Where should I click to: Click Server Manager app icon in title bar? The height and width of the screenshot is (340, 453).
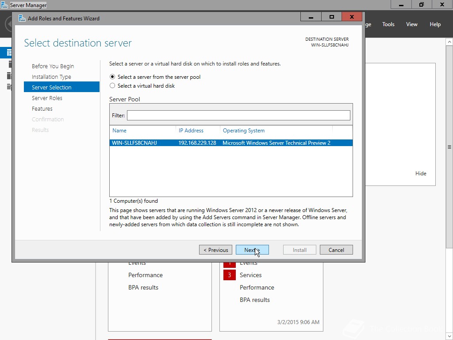point(4,5)
